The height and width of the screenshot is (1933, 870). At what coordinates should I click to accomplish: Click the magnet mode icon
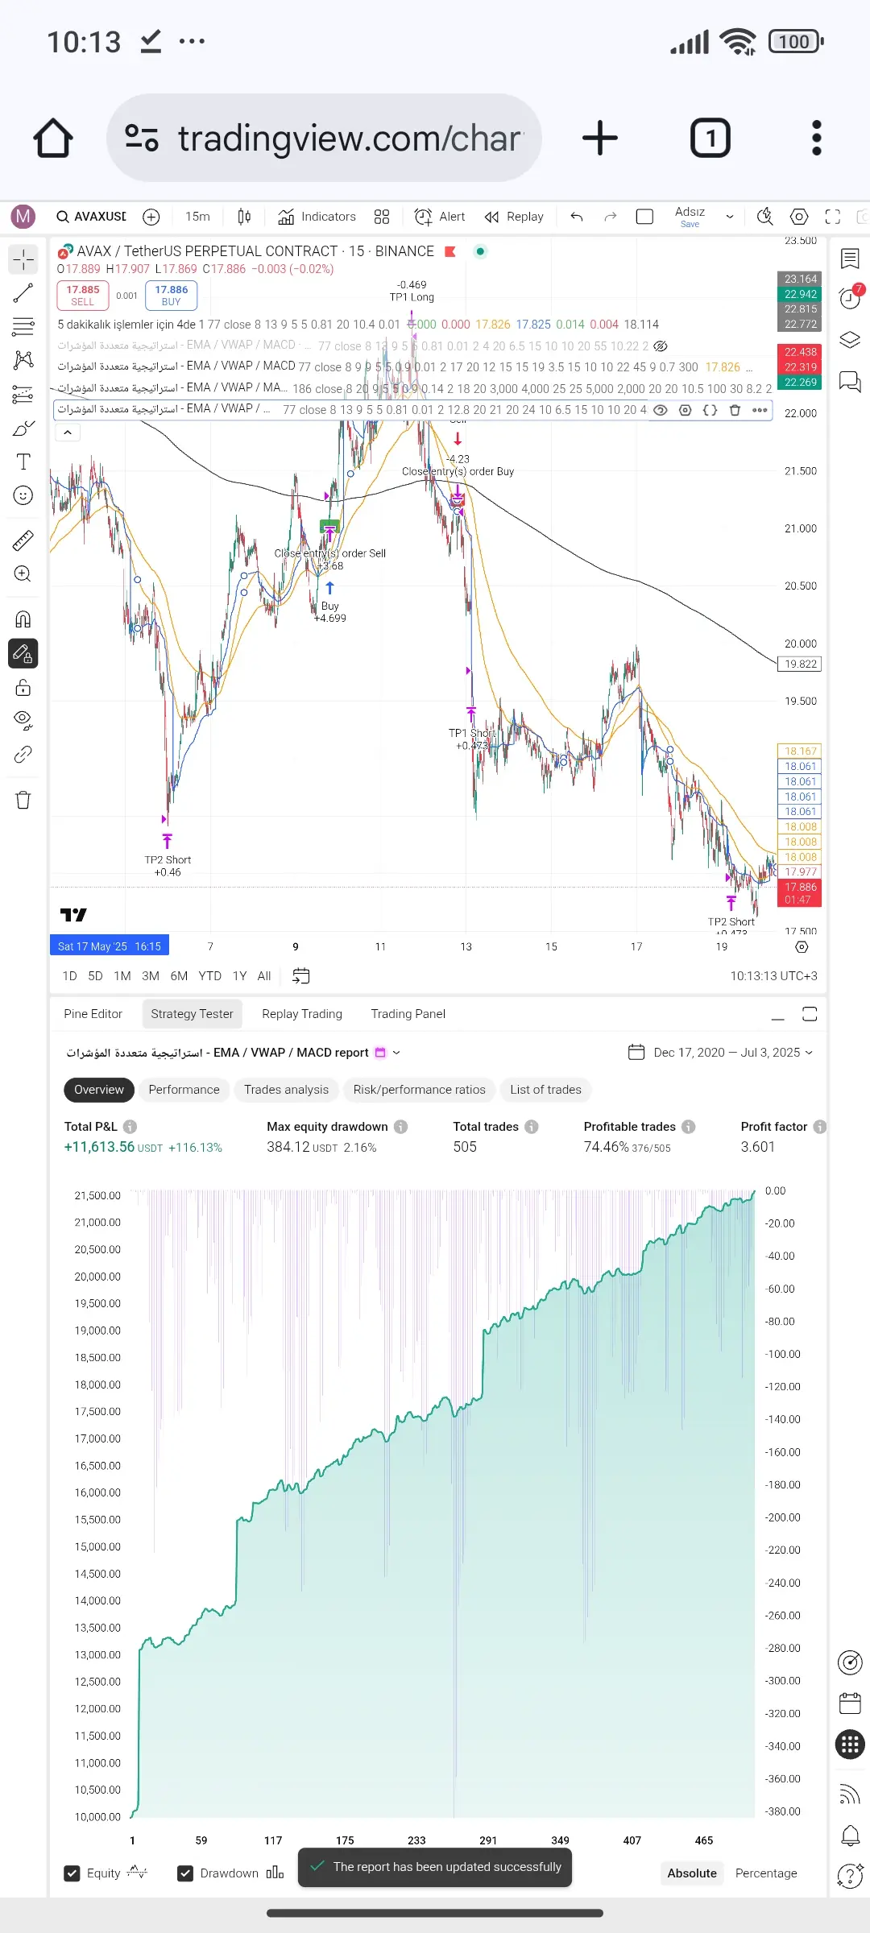pos(23,619)
